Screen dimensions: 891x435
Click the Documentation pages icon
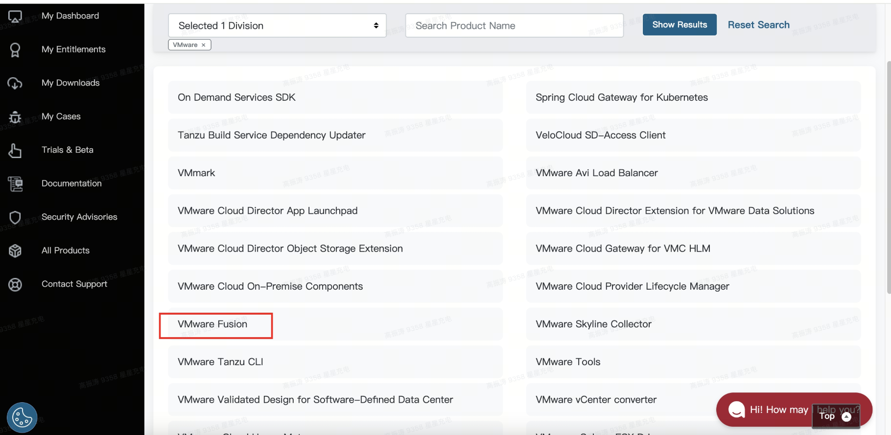(x=15, y=184)
